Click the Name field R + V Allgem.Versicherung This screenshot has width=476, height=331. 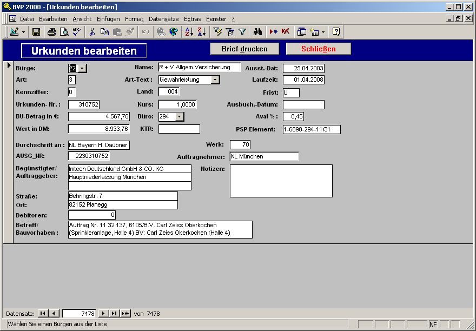pyautogui.click(x=199, y=68)
